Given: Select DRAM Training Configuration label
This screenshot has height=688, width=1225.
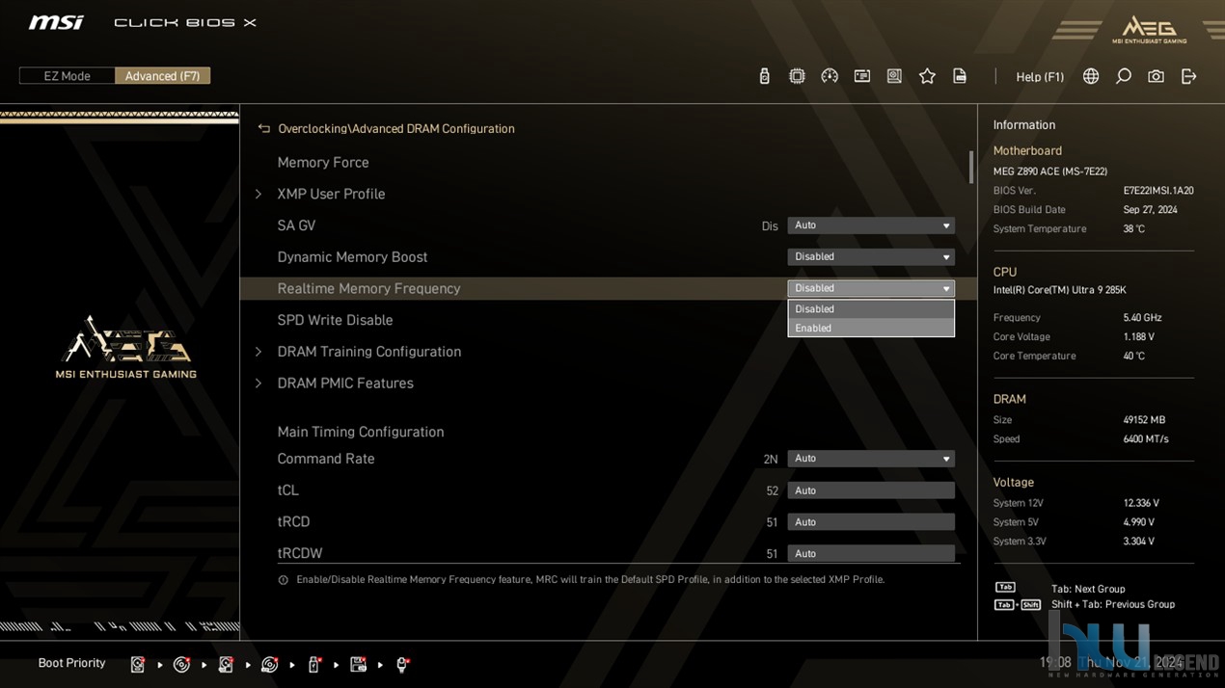Looking at the screenshot, I should pos(369,352).
